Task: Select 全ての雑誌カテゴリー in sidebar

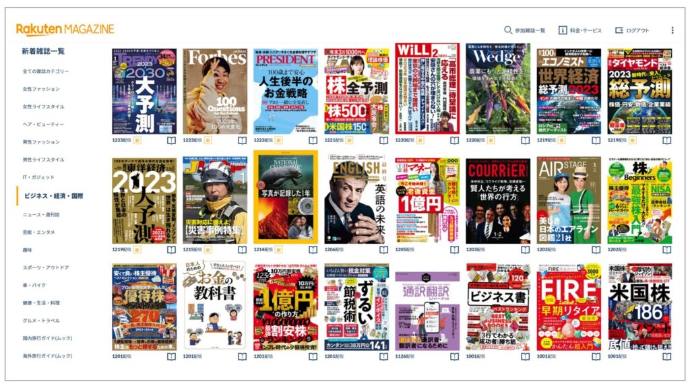Action: 46,71
